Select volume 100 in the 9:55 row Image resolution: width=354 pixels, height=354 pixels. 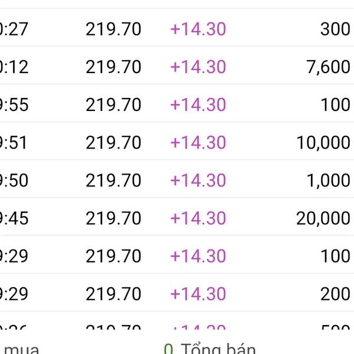pyautogui.click(x=335, y=105)
